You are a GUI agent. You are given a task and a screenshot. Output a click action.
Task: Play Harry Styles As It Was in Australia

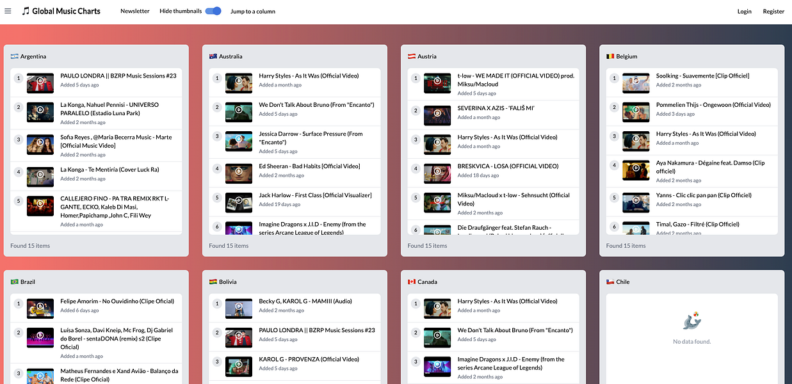coord(239,82)
